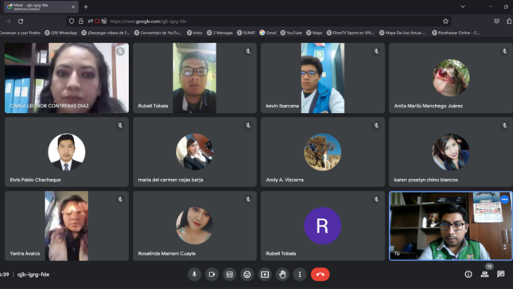
Task: Click muted mic icon on Anita Marilù Manchego Juárez tile
Action: 504,51
